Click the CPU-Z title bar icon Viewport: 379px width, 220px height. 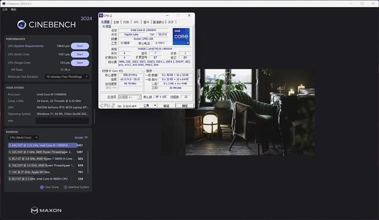[101, 15]
